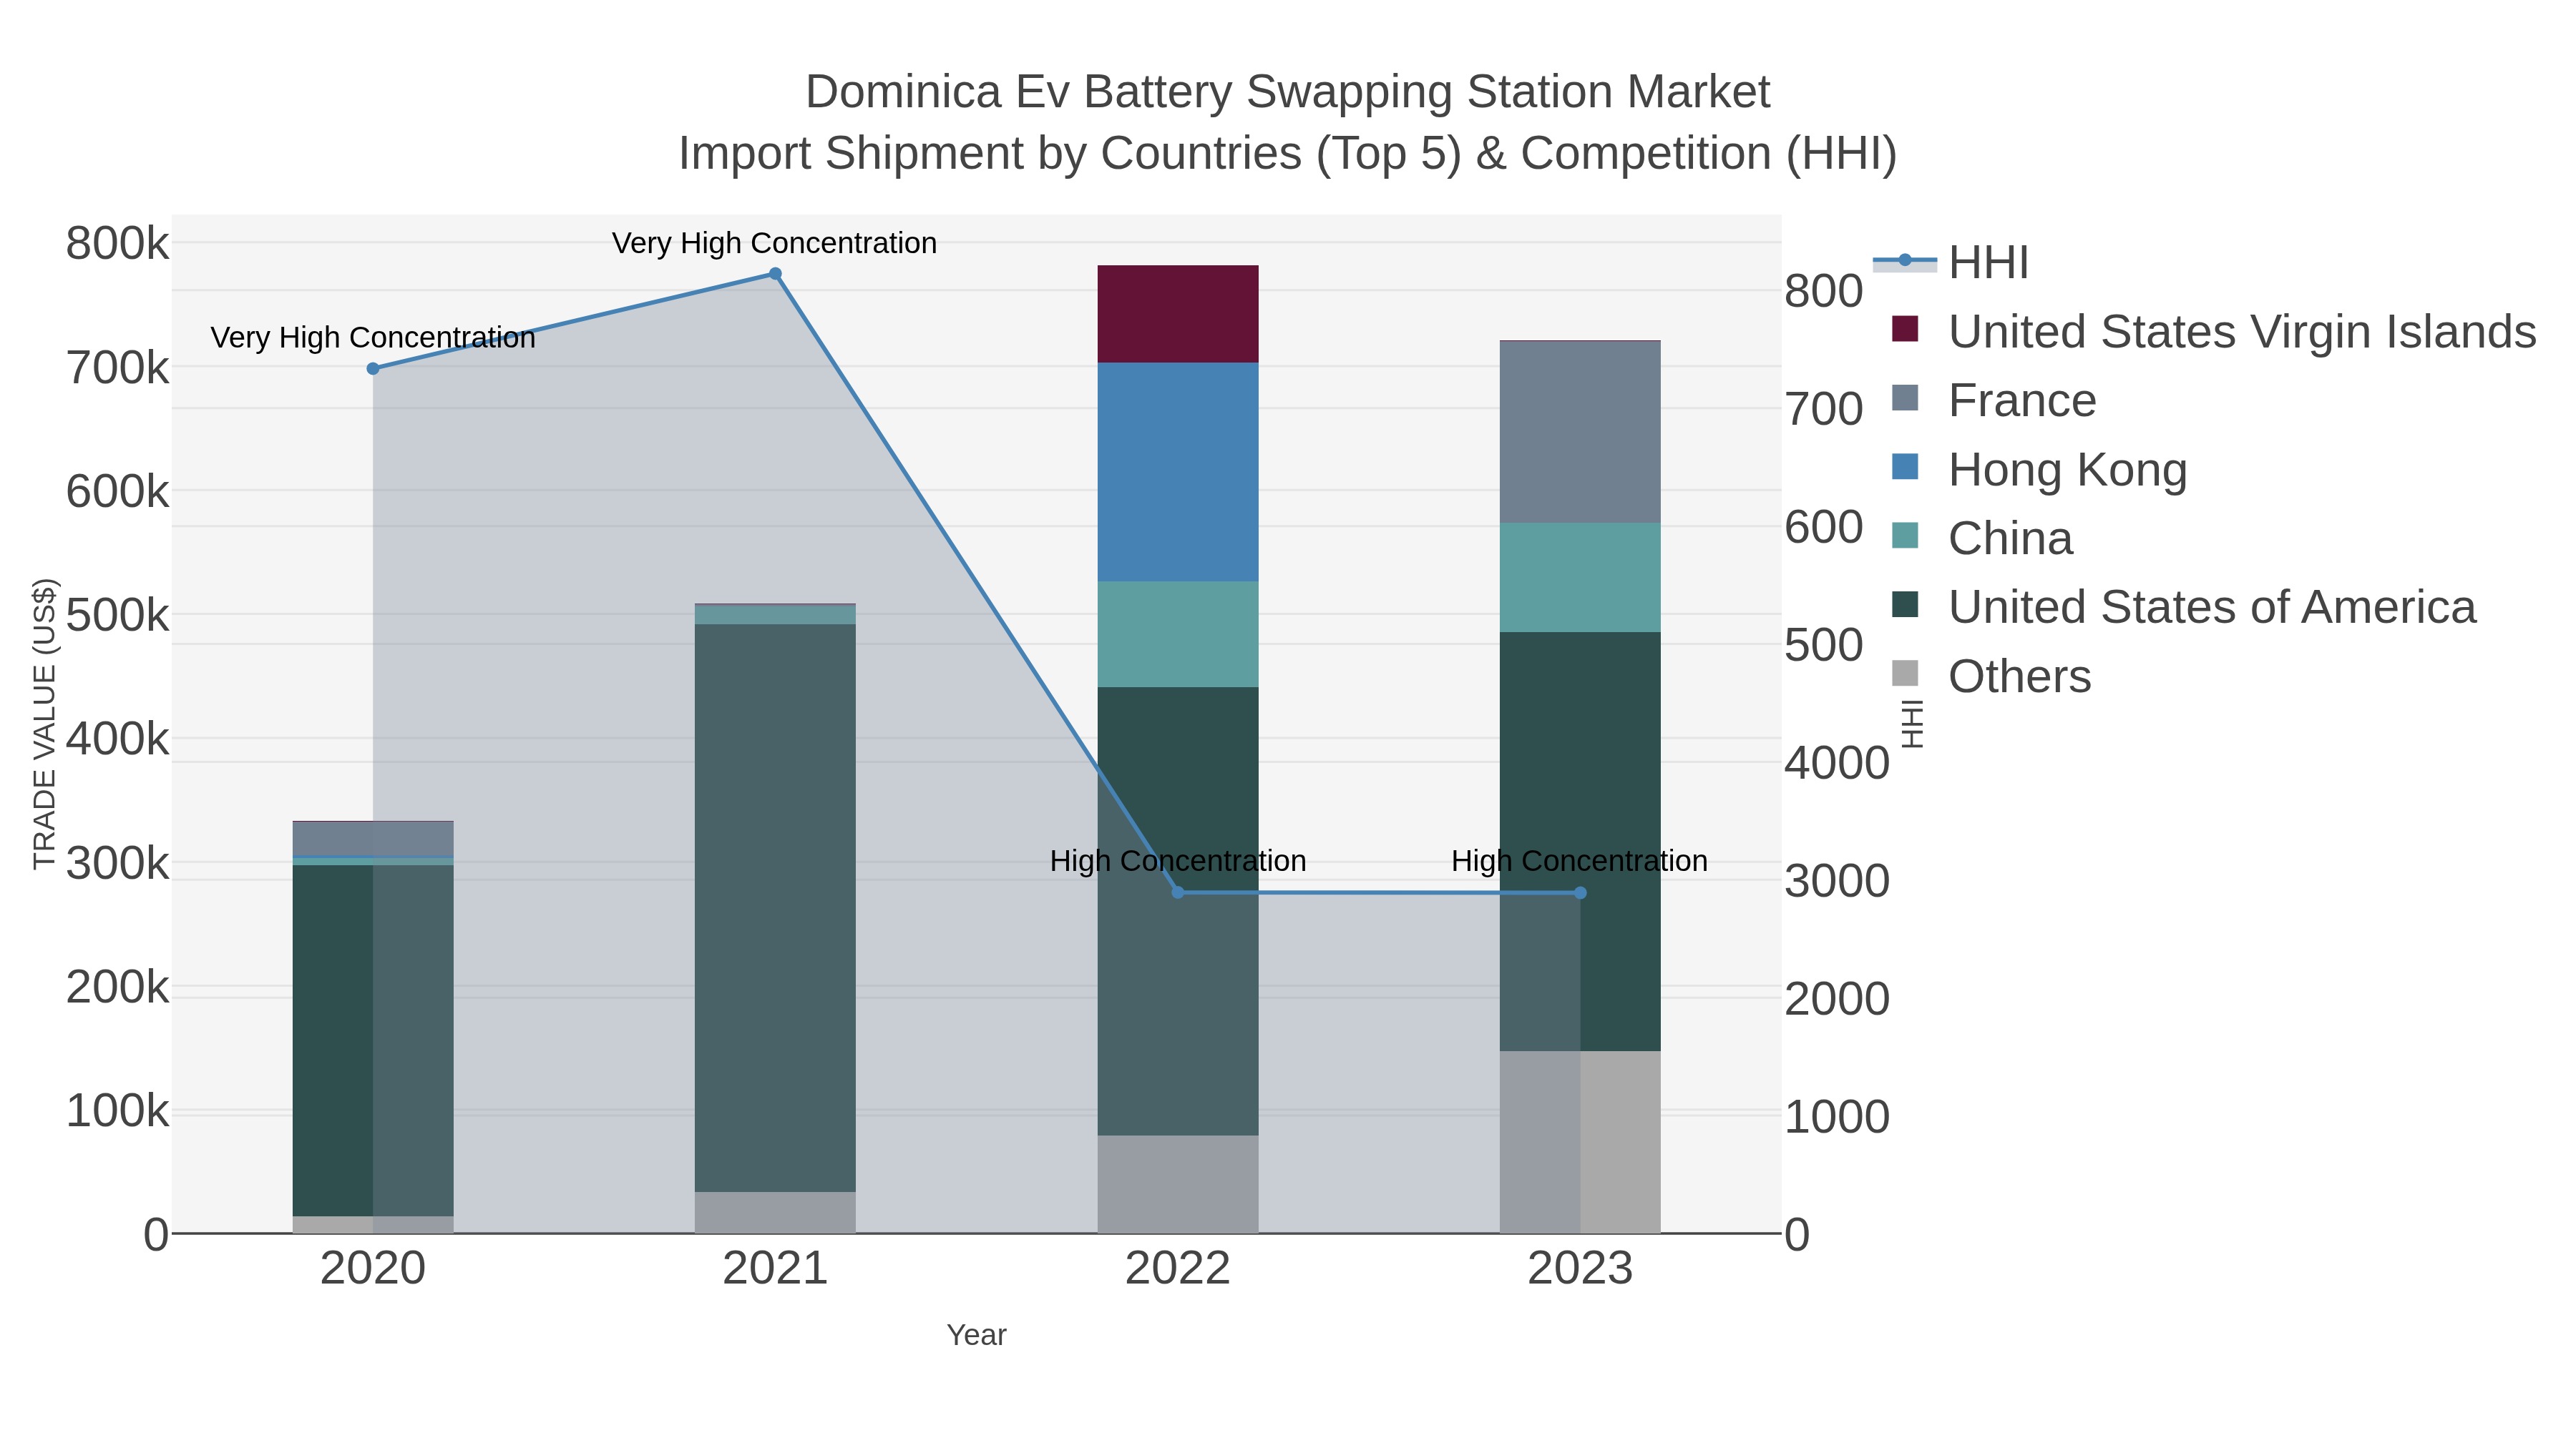This screenshot has width=2576, height=1448.
Task: Select the Others segment in 2022 bar
Action: (x=1178, y=1184)
